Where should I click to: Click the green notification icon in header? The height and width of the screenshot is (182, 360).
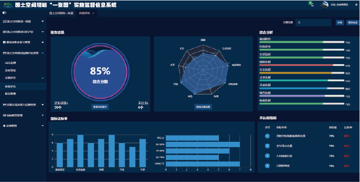pos(311,4)
